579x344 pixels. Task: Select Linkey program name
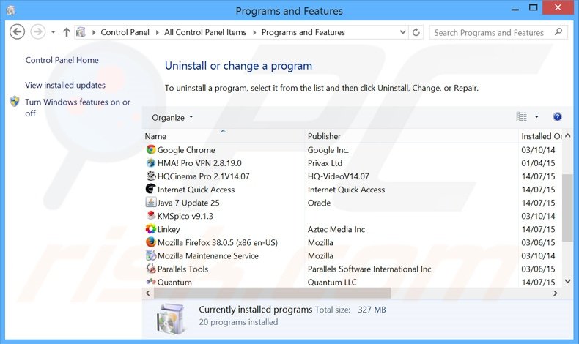(169, 230)
